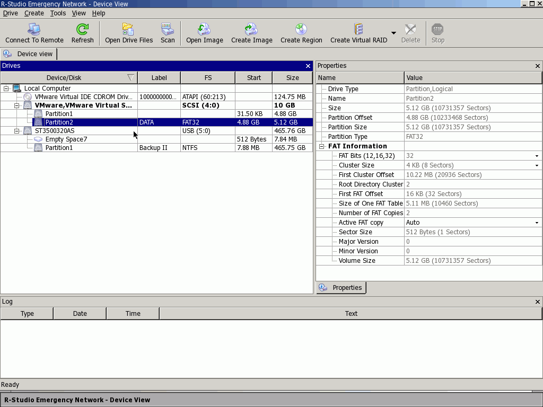Open the Tools menu
Screen dimensions: 543x407
pos(58,13)
